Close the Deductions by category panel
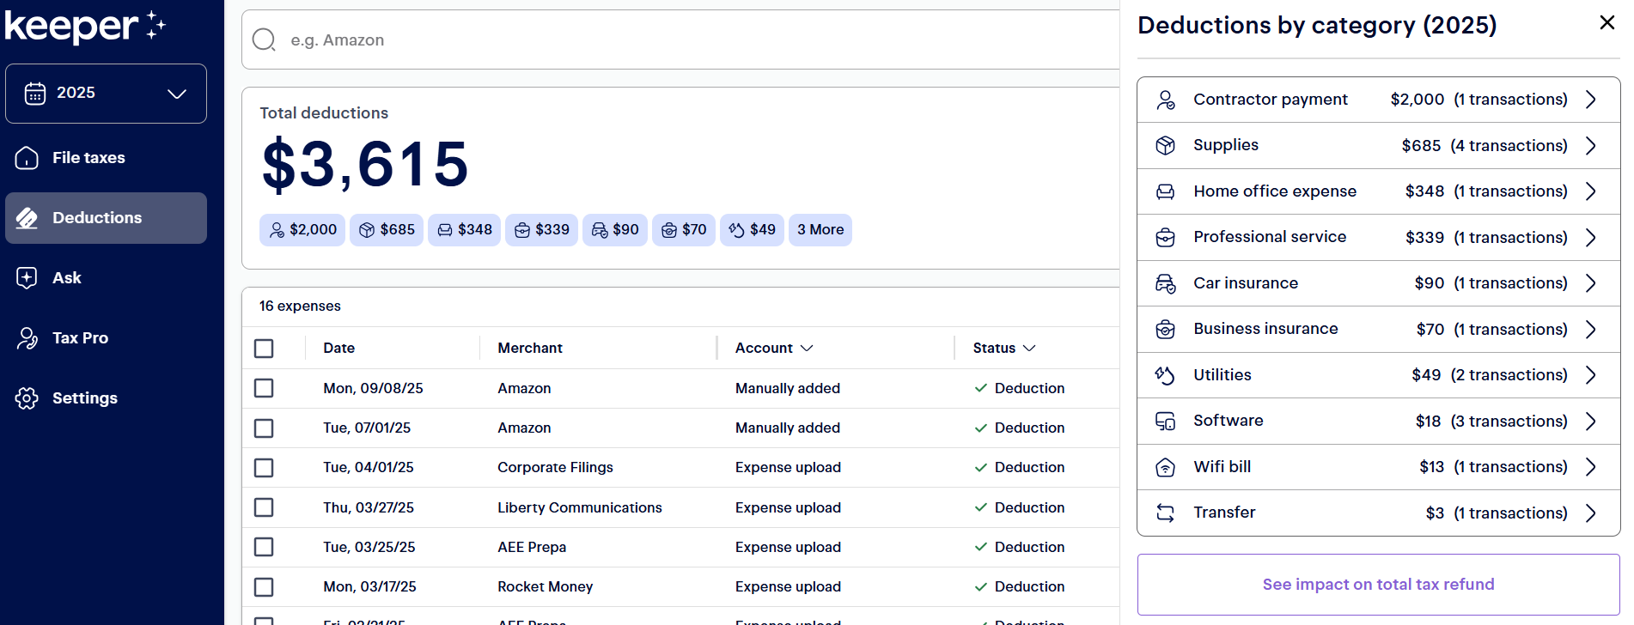The image size is (1634, 625). click(1607, 23)
